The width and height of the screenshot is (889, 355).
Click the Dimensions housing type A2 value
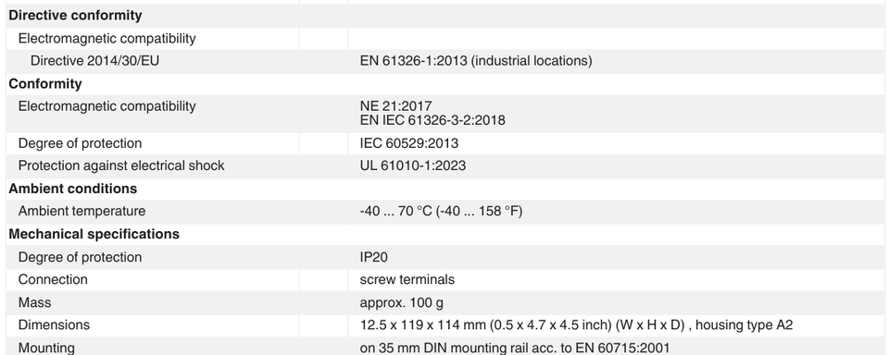576,325
